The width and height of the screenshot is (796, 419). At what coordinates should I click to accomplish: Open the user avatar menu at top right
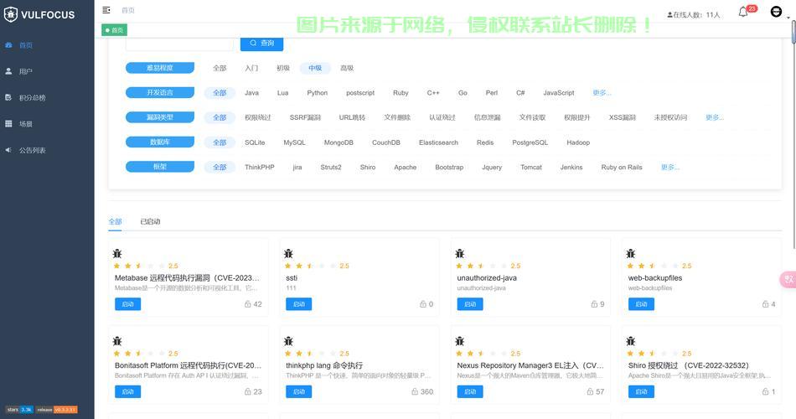pos(776,11)
